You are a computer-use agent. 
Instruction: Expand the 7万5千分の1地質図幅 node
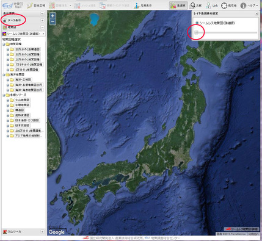[x=8, y=65]
